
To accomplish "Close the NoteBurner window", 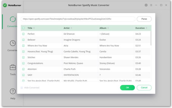I will click(x=166, y=5).
